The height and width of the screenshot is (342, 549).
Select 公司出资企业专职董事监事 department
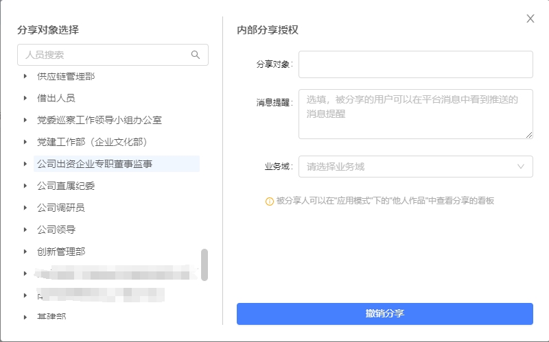tap(95, 164)
